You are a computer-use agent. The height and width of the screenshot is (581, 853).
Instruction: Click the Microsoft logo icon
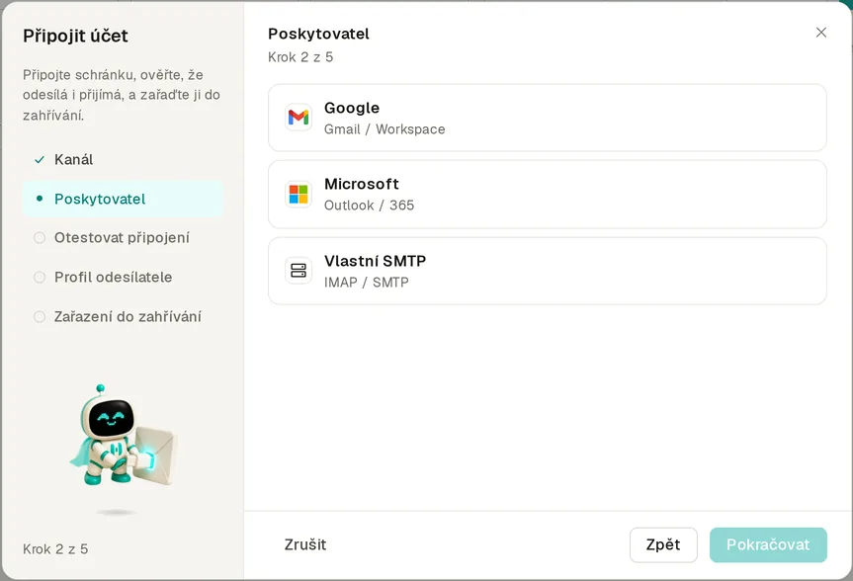coord(299,194)
